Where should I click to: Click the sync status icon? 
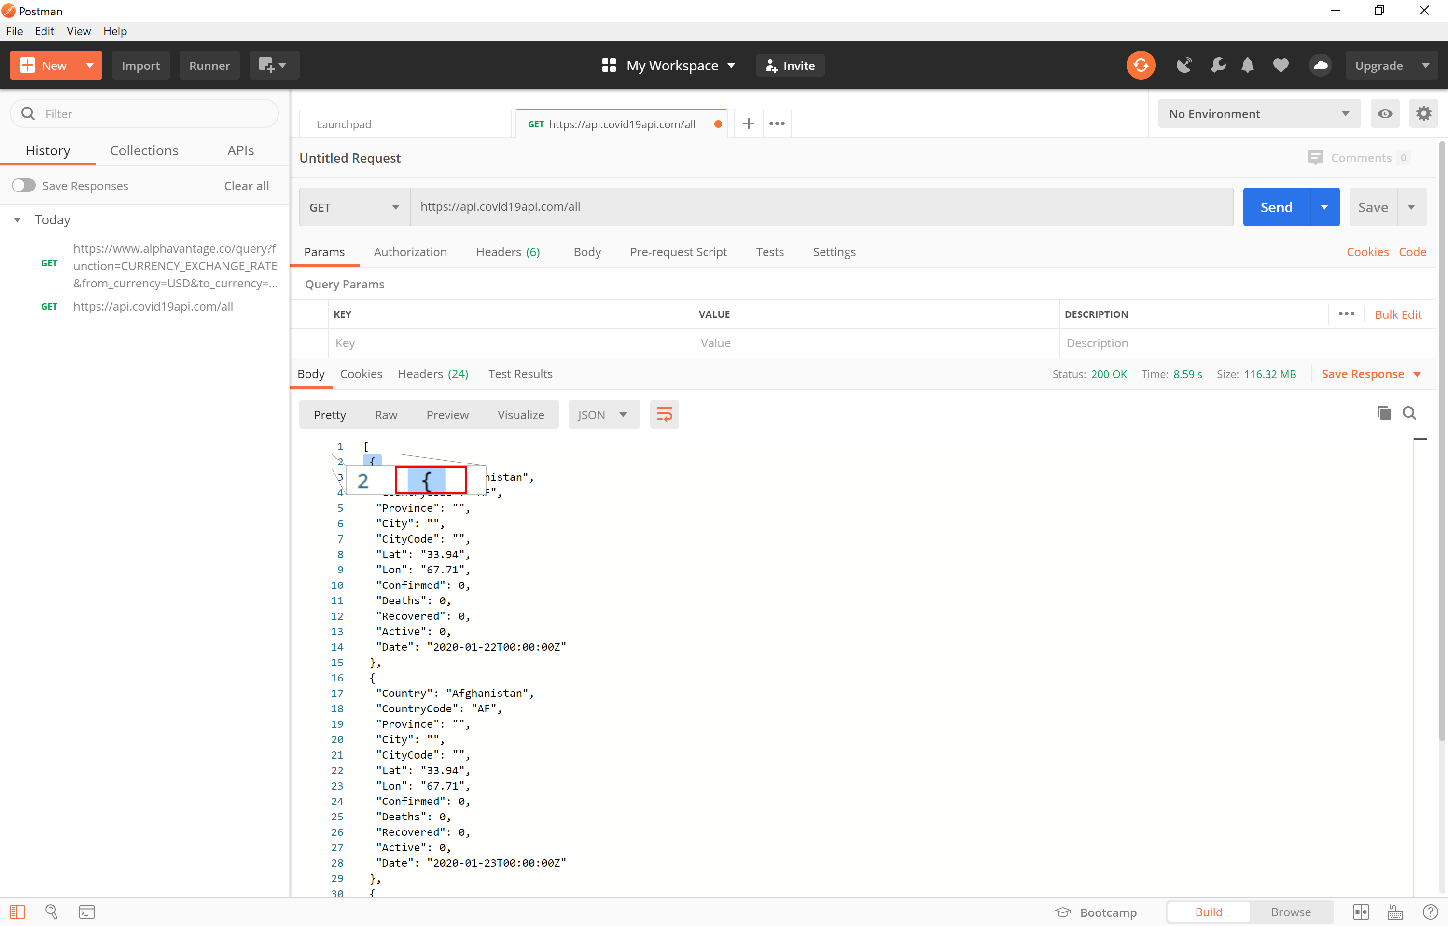1140,65
